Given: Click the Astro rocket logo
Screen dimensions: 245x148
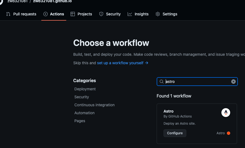Looking at the screenshot, I should (x=226, y=113).
